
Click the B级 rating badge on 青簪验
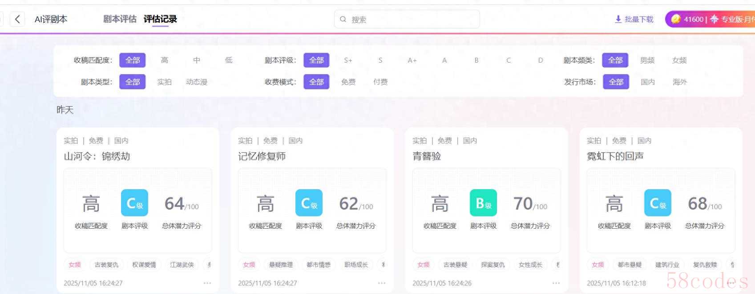(x=483, y=203)
